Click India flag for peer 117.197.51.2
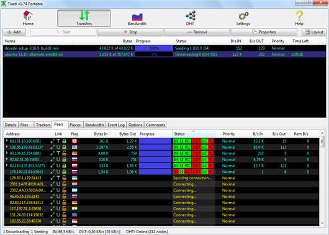This screenshot has width=329, height=235. point(74,208)
